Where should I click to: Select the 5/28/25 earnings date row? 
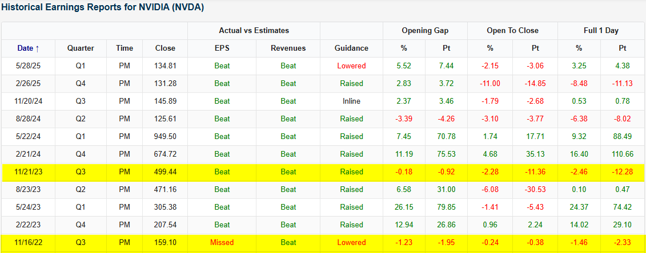28,66
